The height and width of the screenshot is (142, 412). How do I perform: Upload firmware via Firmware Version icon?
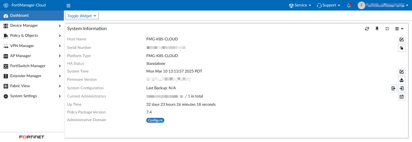(x=401, y=80)
